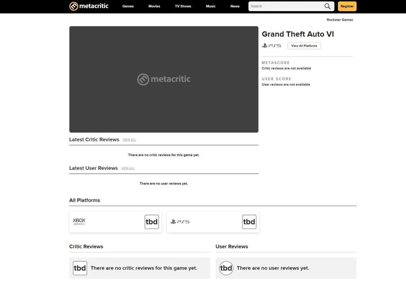Select the PS5 logo in All Platforms
This screenshot has width=406, height=282.
(x=180, y=222)
